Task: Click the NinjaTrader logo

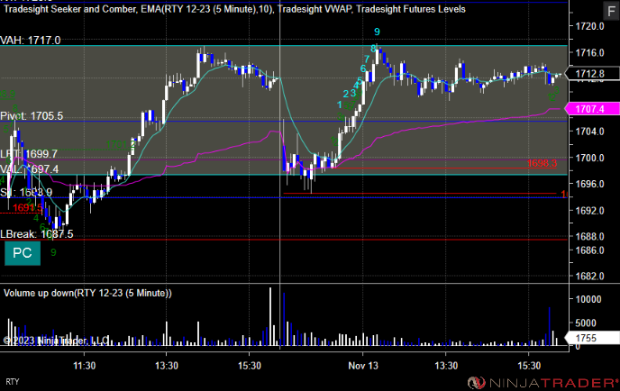Action: click(x=542, y=383)
